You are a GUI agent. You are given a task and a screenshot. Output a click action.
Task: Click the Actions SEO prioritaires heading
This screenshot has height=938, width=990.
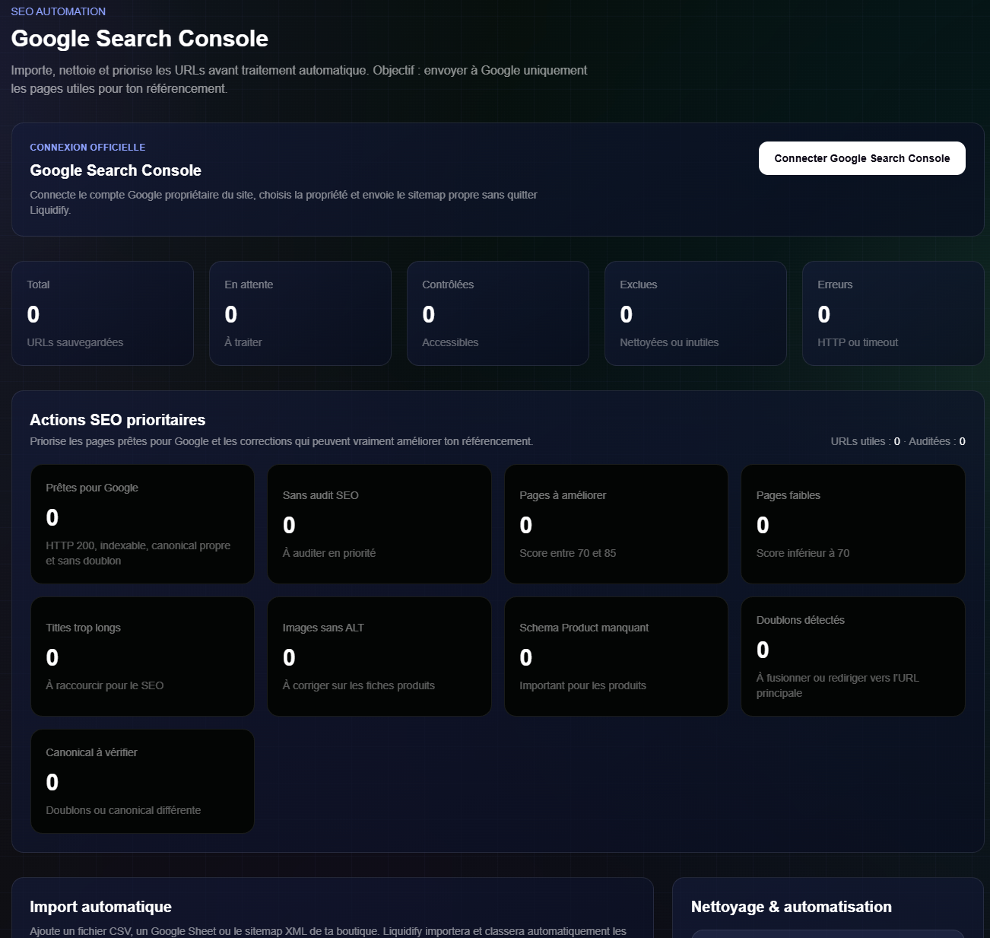[x=118, y=420]
